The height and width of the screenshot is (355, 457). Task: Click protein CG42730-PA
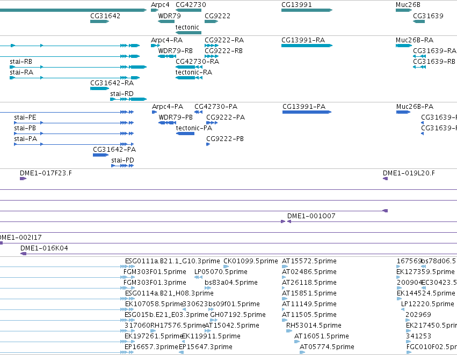click(x=198, y=112)
